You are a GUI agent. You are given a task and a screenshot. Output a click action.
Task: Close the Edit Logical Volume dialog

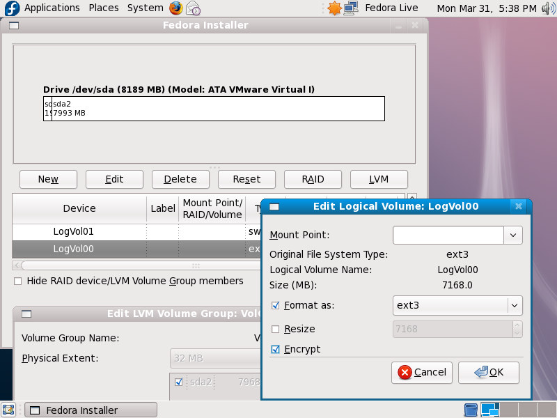[x=519, y=206]
